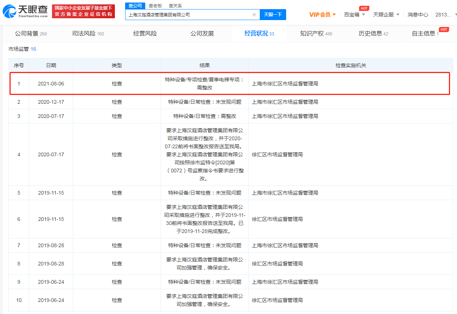Switch to the 公司发展 tab
The height and width of the screenshot is (314, 457).
tap(202, 34)
